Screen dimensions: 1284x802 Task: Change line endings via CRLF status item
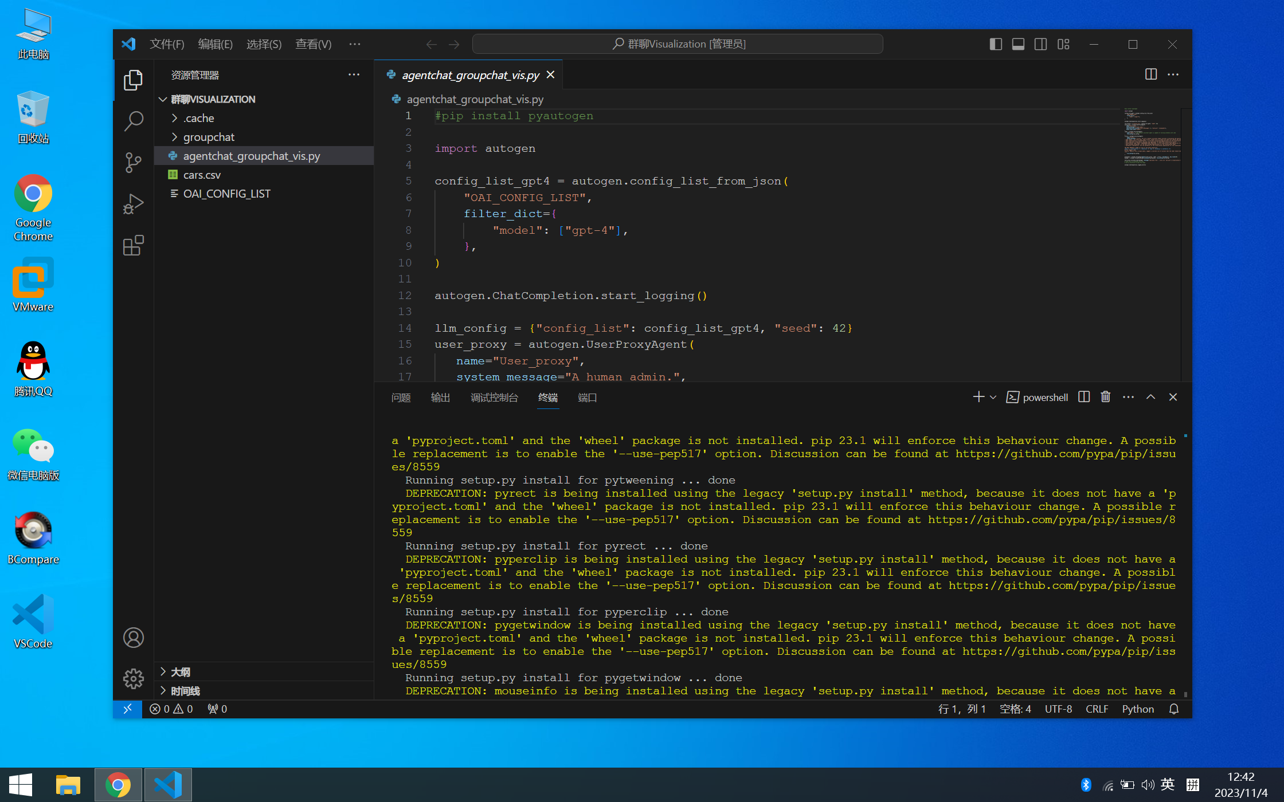click(x=1097, y=709)
